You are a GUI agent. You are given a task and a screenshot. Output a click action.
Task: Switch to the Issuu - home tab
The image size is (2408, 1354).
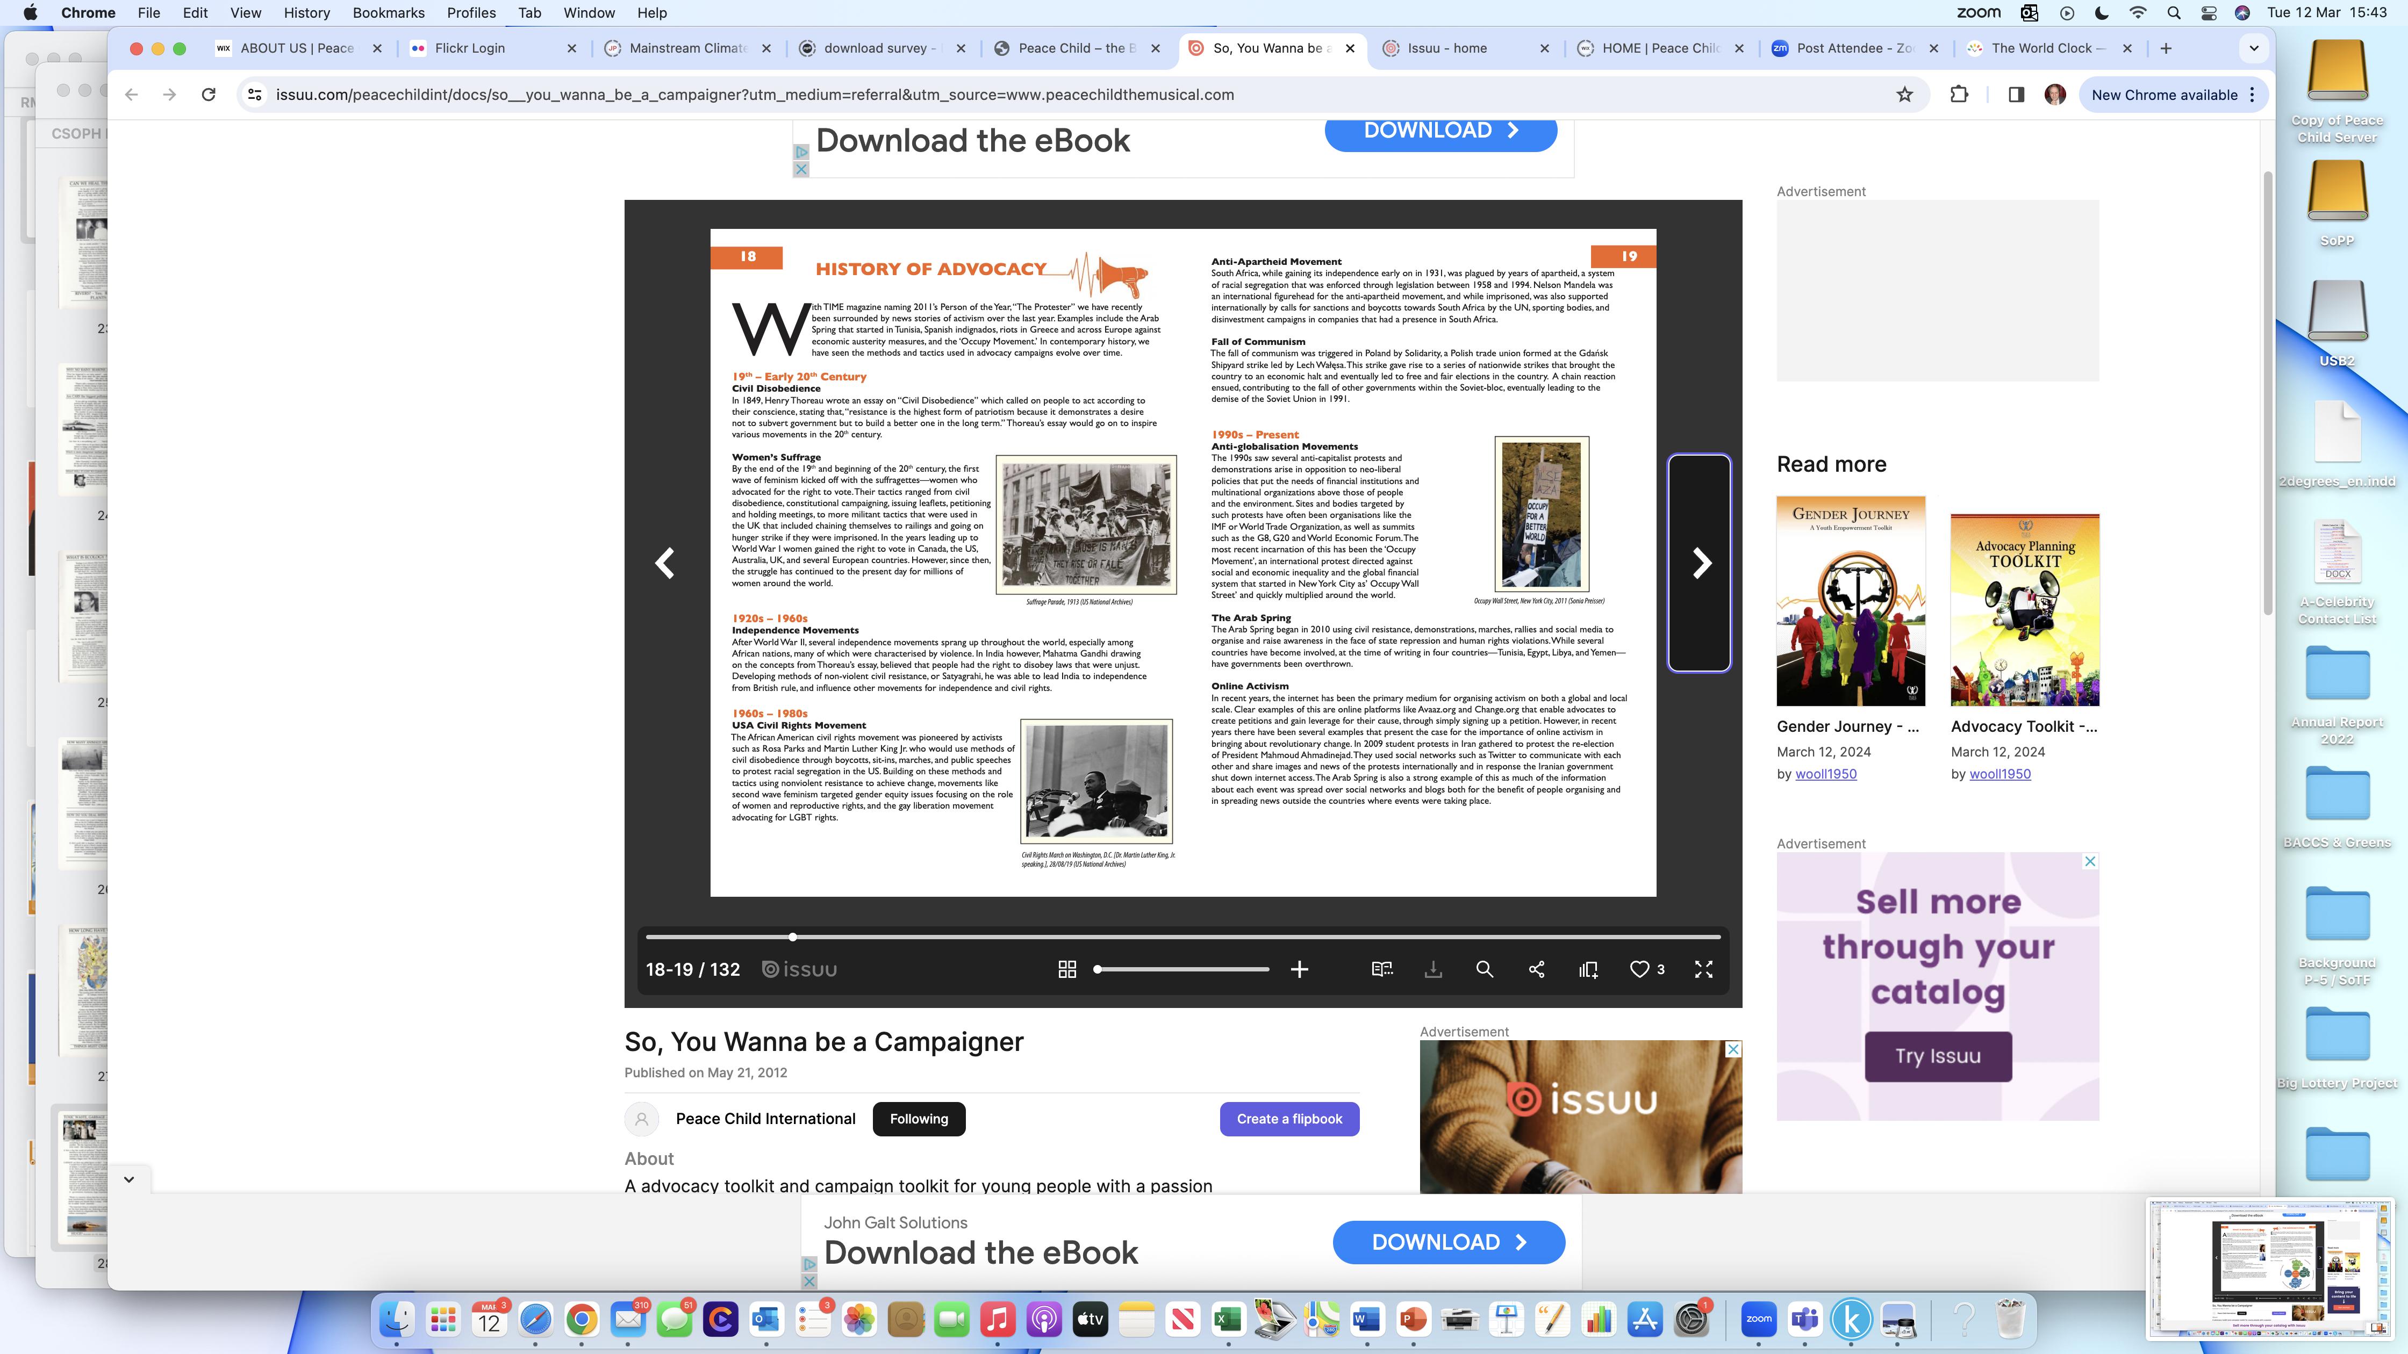click(1447, 48)
